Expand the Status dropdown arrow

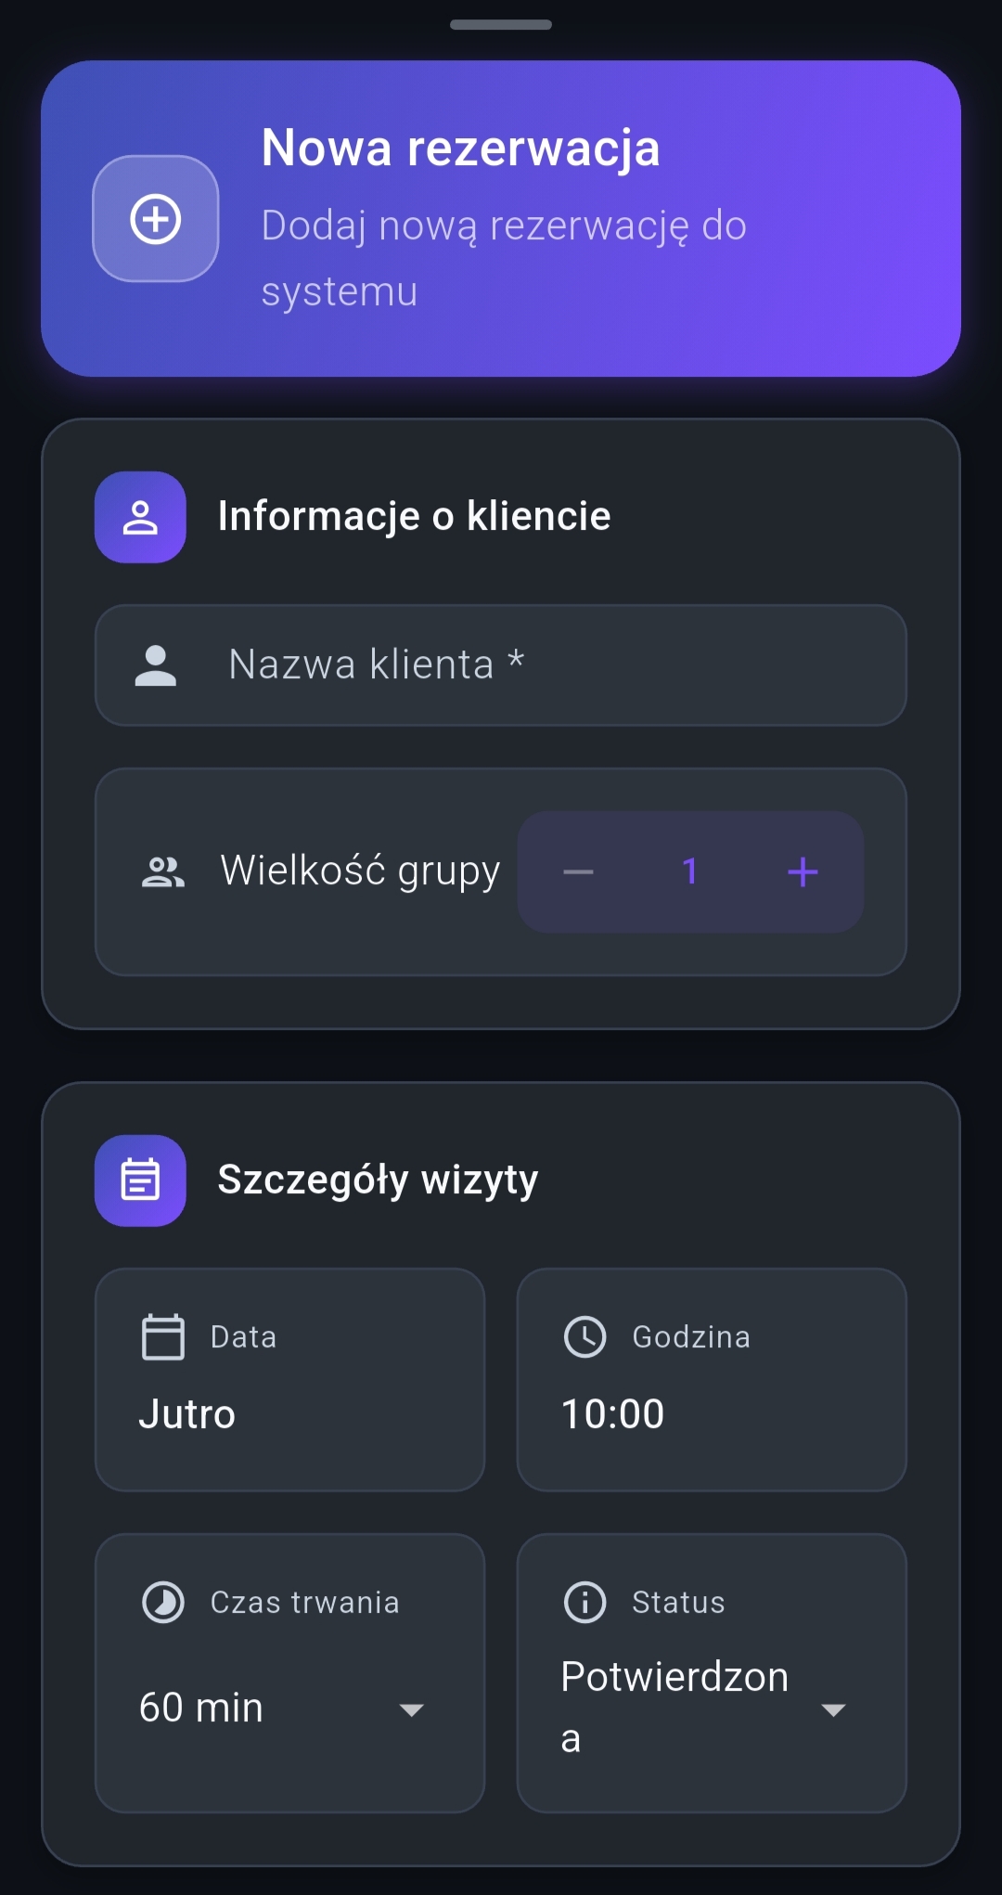833,1709
